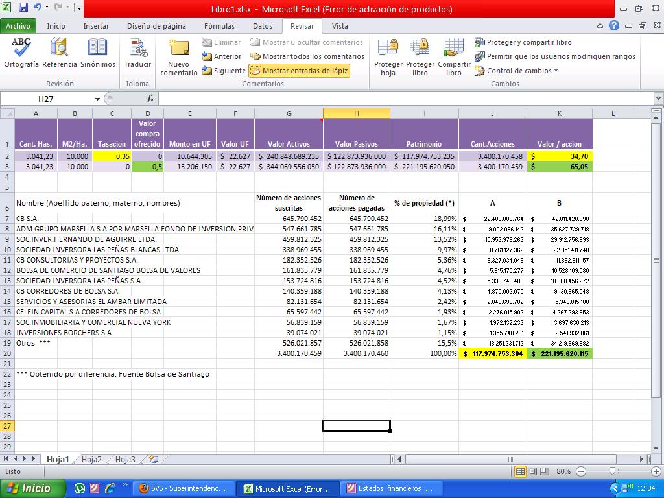This screenshot has height=498, width=664.
Task: Click Proteger hoja
Action: 388,57
